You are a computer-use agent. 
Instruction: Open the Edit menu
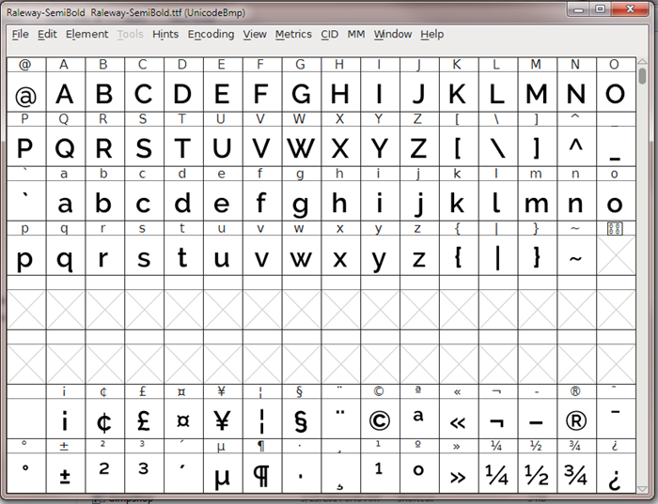click(47, 35)
